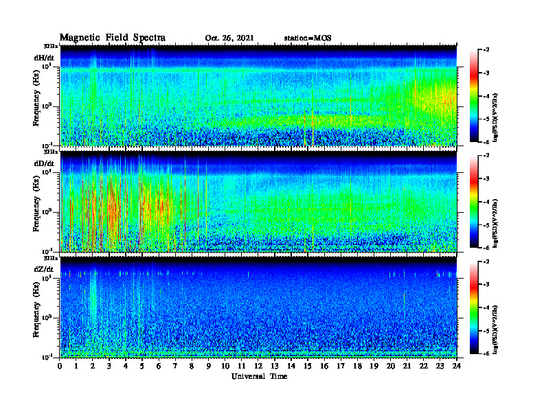Click hour 10 on the Universal Time axis
Image resolution: width=544 pixels, height=420 pixels.
point(225,366)
